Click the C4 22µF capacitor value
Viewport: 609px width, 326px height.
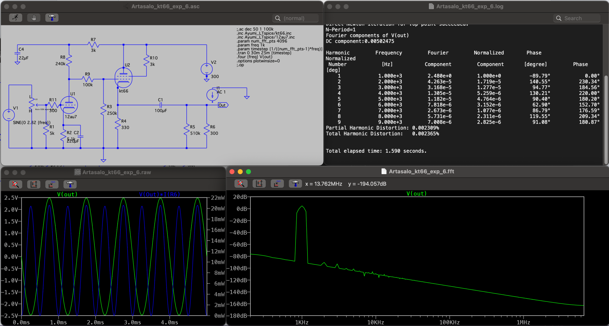(23, 58)
